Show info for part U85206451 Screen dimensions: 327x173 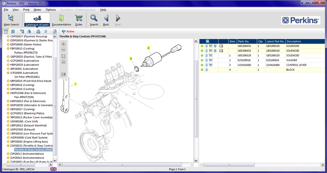206,46
